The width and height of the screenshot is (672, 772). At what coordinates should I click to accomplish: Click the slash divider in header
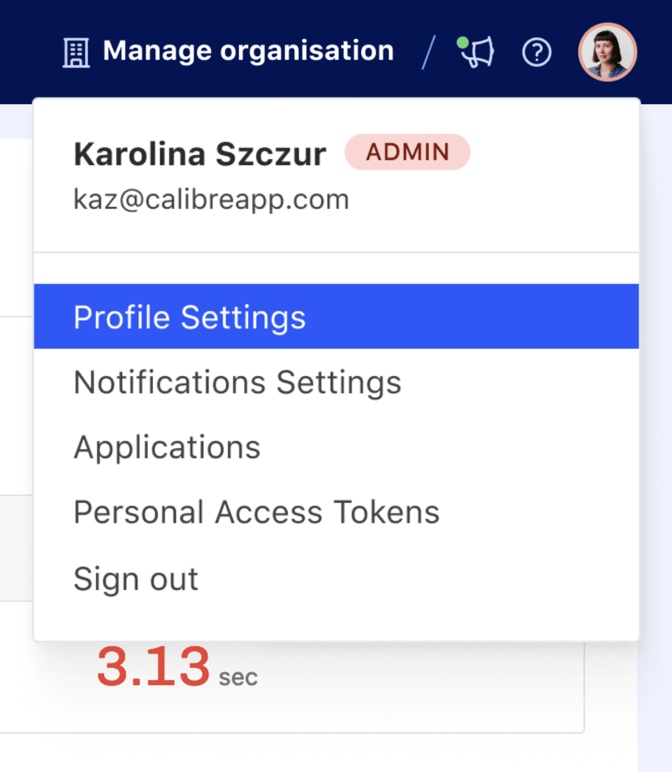(x=428, y=52)
